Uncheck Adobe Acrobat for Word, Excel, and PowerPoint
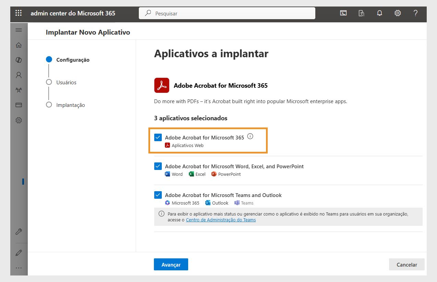437x282 pixels. coord(158,166)
